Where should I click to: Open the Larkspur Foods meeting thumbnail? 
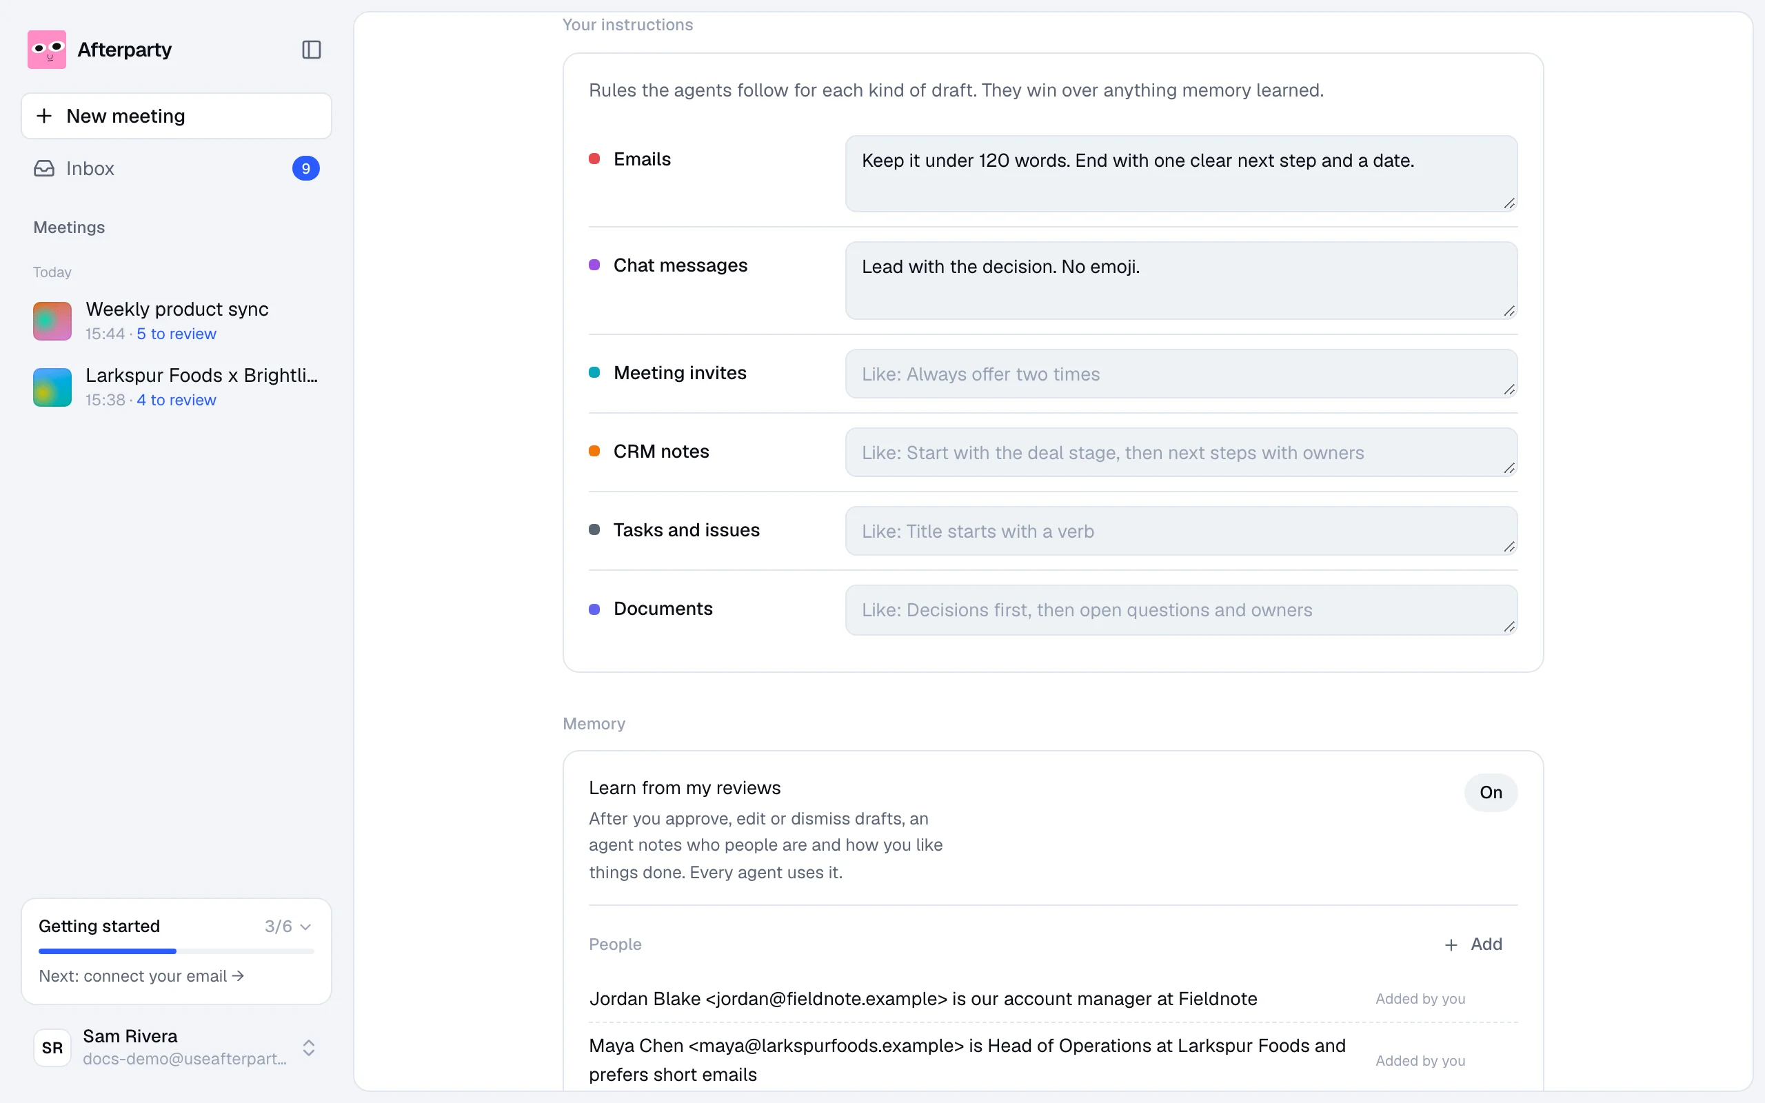[x=52, y=387]
